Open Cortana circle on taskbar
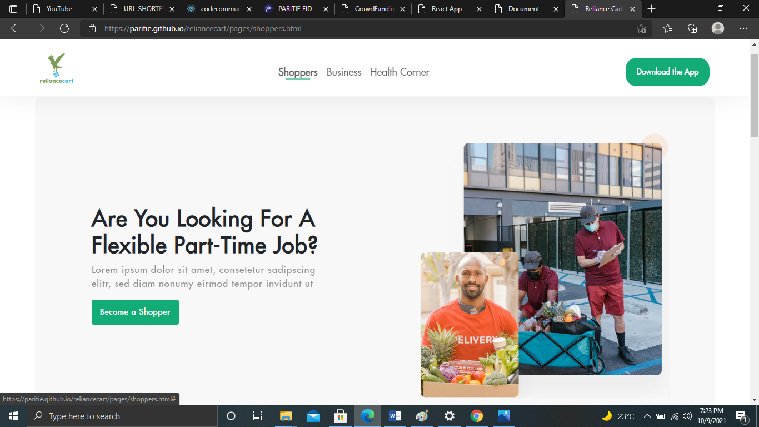 (231, 416)
